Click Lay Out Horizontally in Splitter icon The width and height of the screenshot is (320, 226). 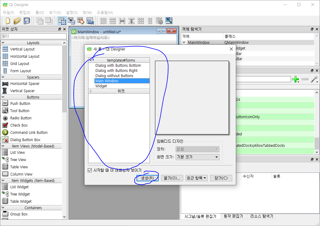coord(122,21)
